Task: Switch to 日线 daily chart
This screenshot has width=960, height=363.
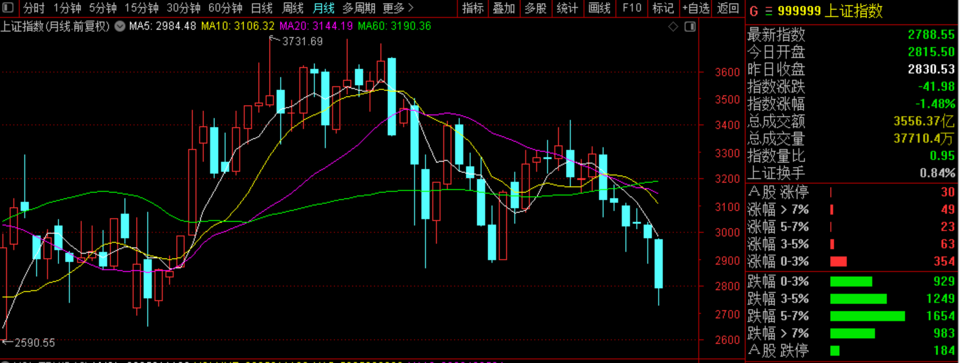Action: [x=262, y=8]
